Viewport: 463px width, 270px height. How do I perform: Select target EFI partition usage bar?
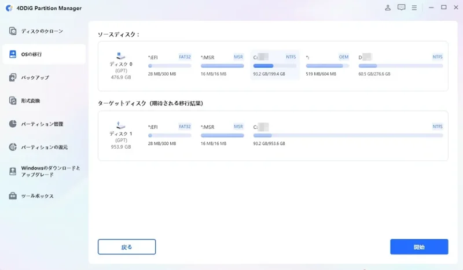click(170, 135)
